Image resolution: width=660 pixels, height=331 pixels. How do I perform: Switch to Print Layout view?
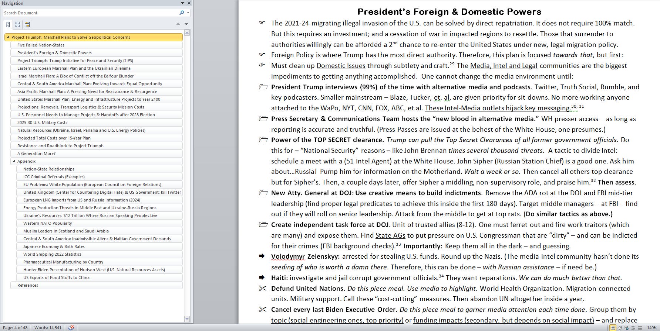tap(613, 328)
